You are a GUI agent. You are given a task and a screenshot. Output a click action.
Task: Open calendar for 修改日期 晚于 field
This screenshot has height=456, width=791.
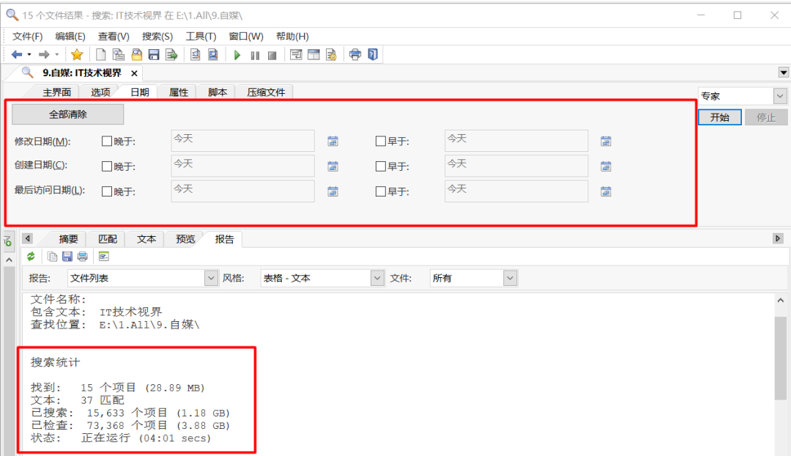point(333,141)
